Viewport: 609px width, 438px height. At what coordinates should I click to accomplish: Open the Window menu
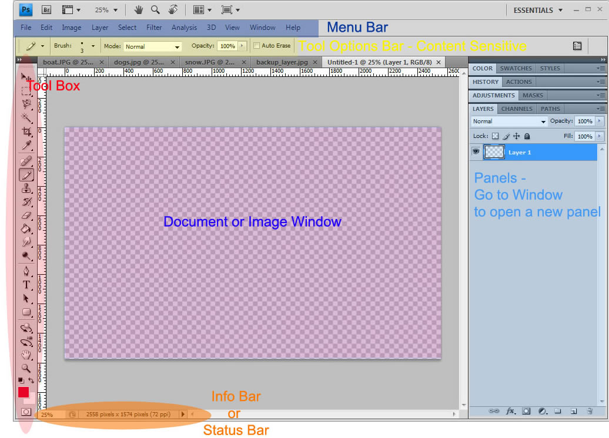pyautogui.click(x=263, y=28)
